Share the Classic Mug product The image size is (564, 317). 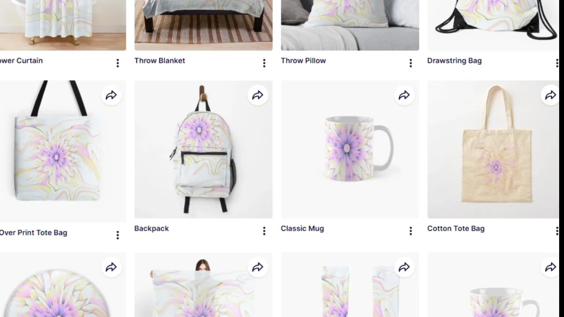click(x=404, y=95)
